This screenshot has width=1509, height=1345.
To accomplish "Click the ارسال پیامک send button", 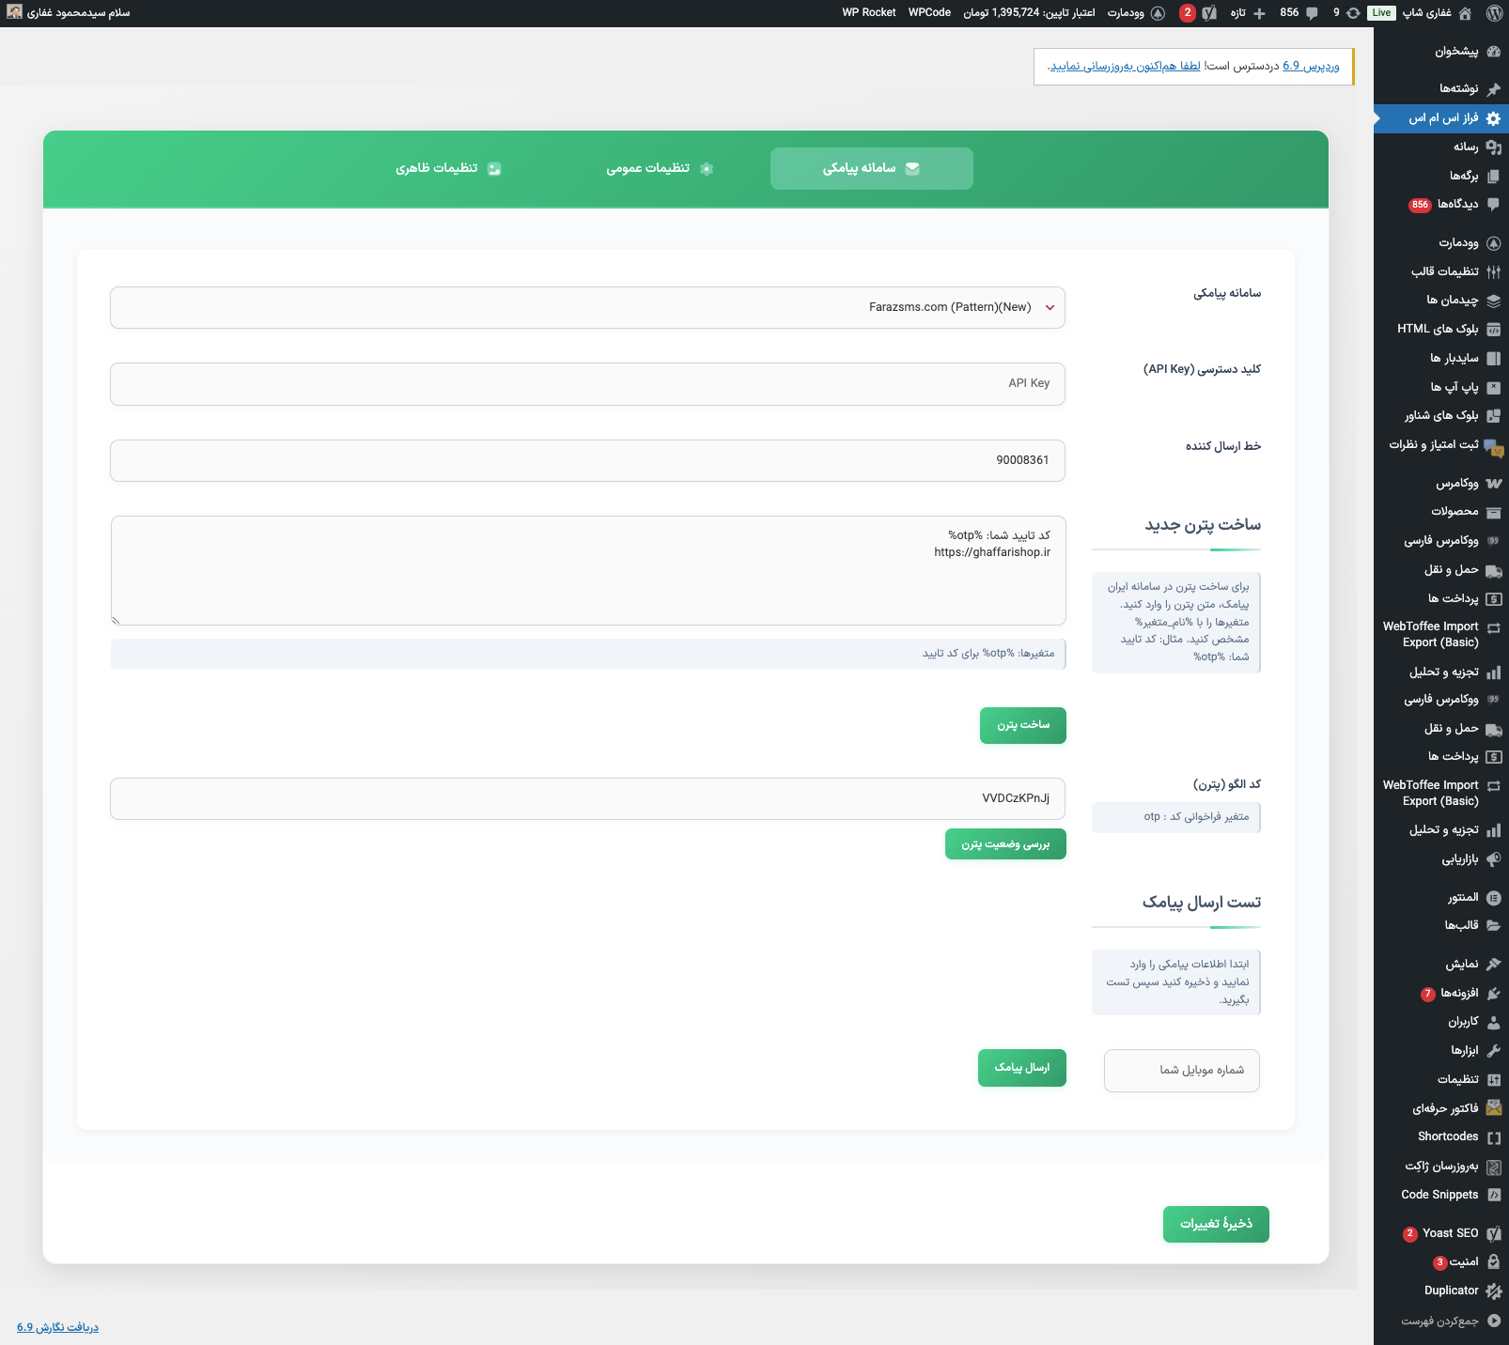I will [x=1021, y=1068].
